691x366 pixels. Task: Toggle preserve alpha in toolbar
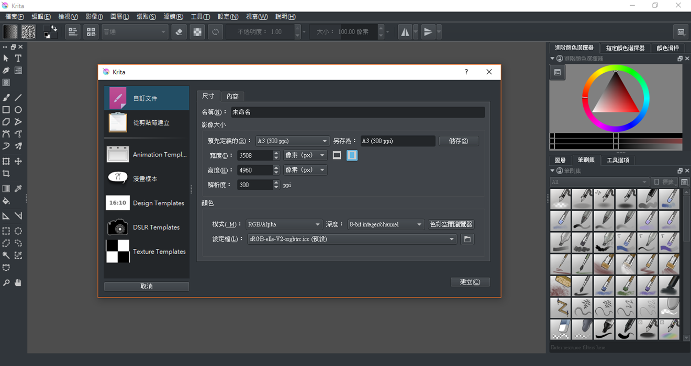click(x=197, y=32)
